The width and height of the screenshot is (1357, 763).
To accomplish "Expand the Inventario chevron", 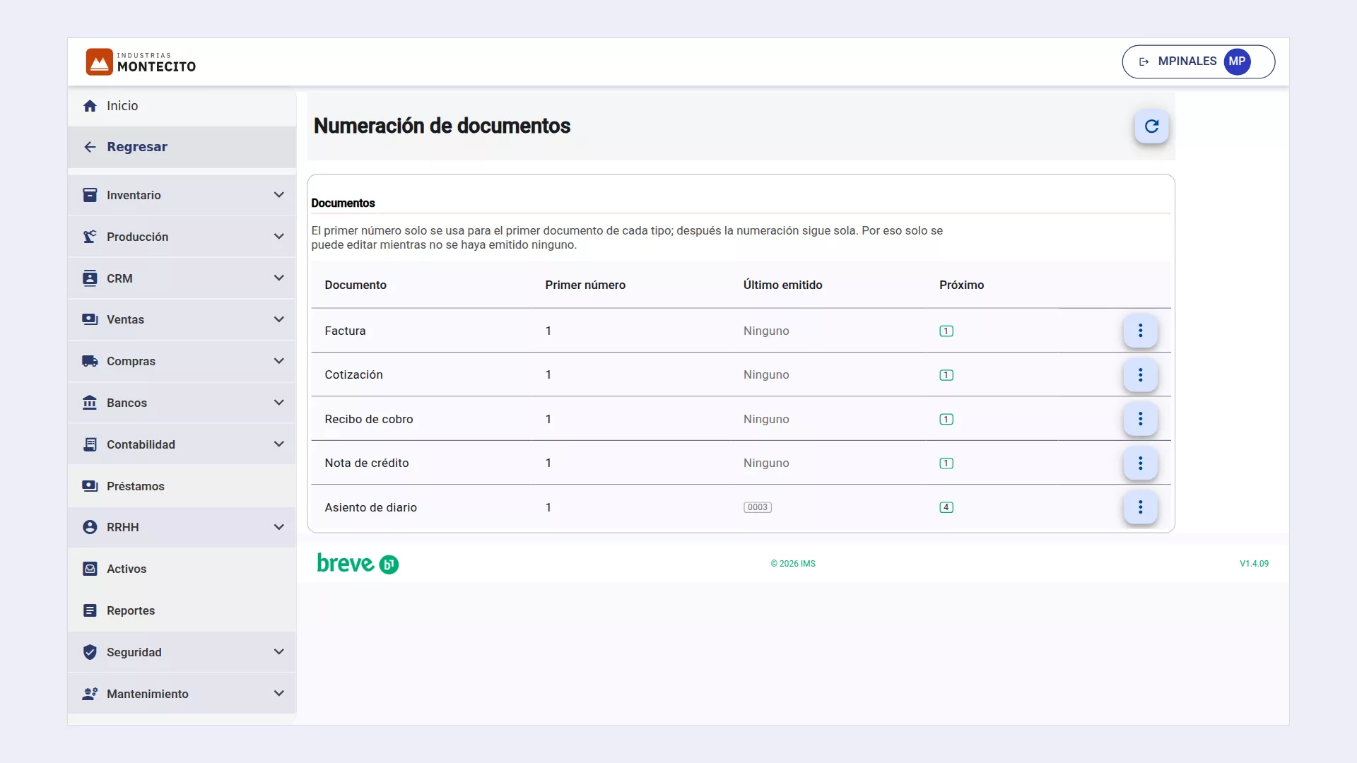I will [279, 195].
